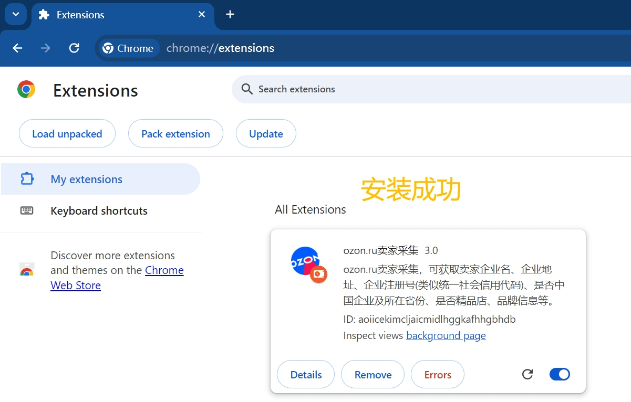This screenshot has width=631, height=402.
Task: Remove the ozon.ru extension
Action: click(373, 375)
